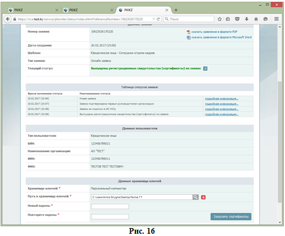The image size is (285, 236).
Task: Close the second PKIKZ tab
Action: pos(112,10)
